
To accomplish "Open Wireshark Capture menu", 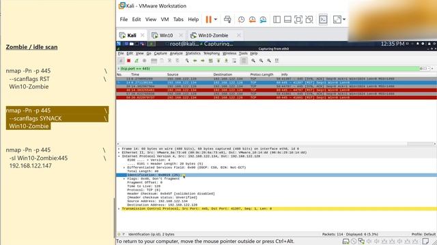I will pyautogui.click(x=160, y=53).
